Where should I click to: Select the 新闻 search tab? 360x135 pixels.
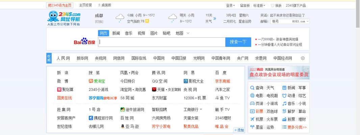[x=116, y=33]
